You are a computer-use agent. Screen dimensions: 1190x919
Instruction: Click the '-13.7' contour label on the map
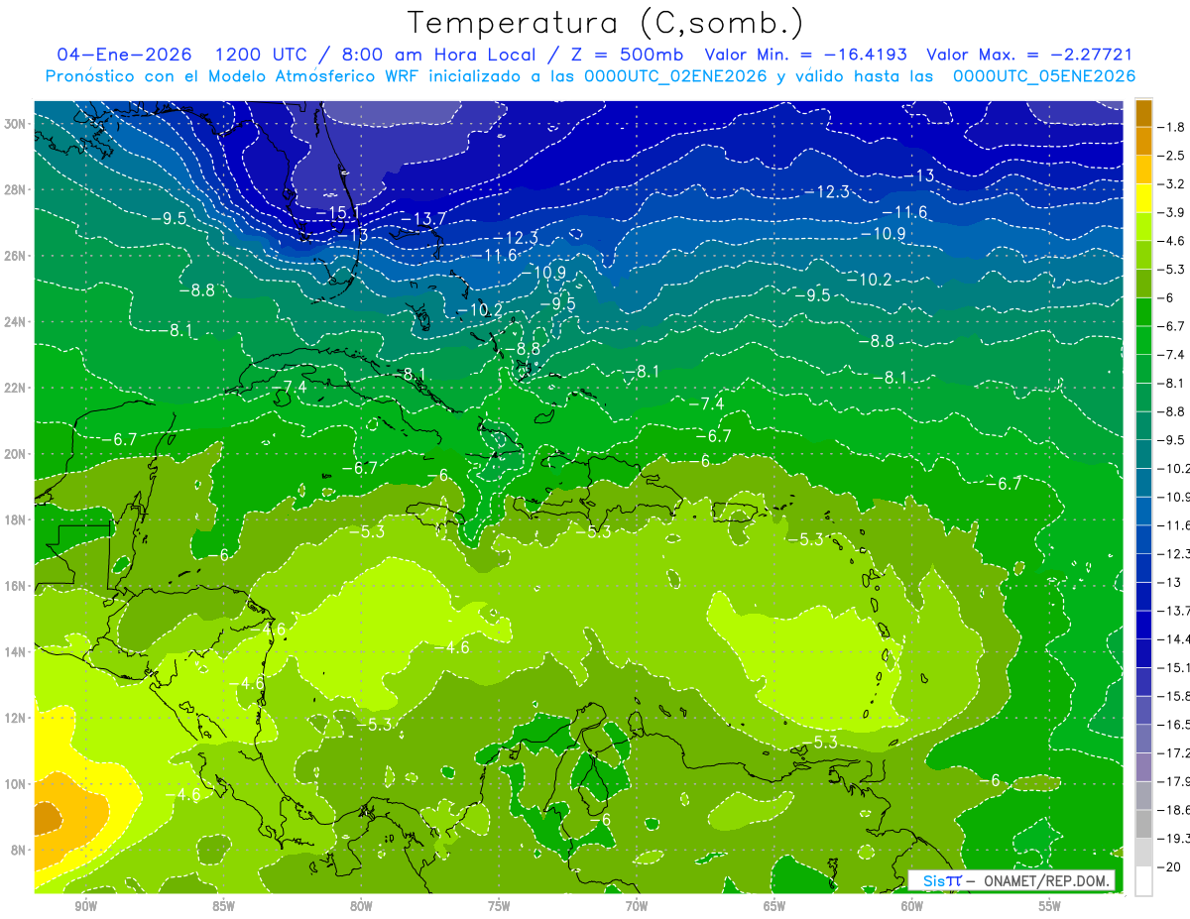(423, 218)
